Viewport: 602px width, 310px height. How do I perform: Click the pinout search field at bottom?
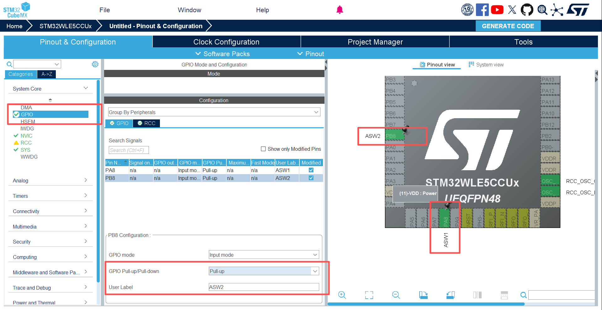(x=561, y=295)
